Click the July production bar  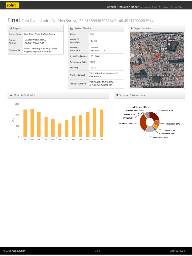(x=67, y=129)
